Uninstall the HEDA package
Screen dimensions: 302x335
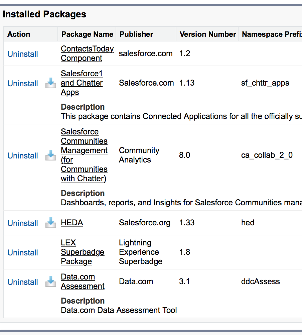point(23,223)
